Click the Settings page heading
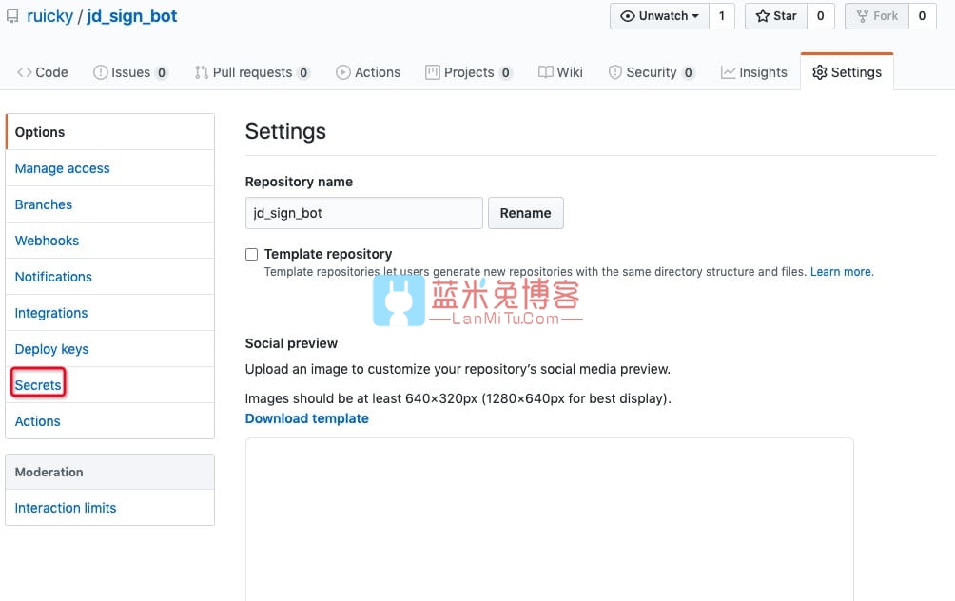 point(285,131)
